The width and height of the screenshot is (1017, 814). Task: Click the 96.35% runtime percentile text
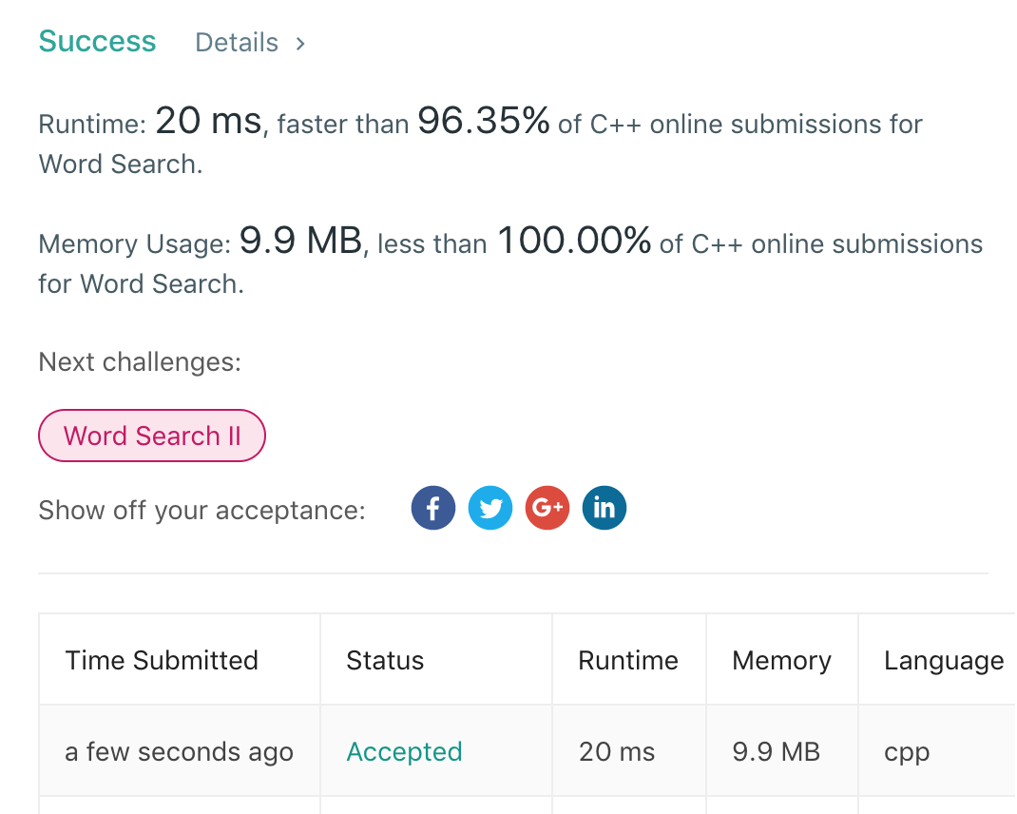[x=484, y=122]
